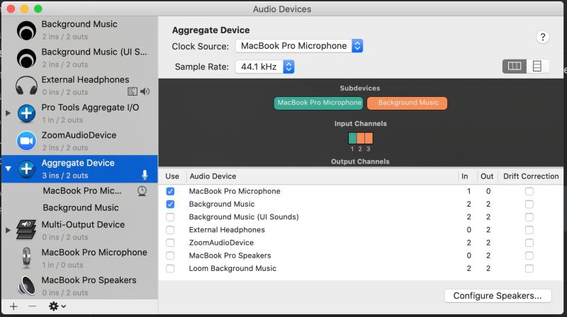The image size is (567, 317).
Task: Enable Drift Correction for External Headphones
Action: click(529, 230)
